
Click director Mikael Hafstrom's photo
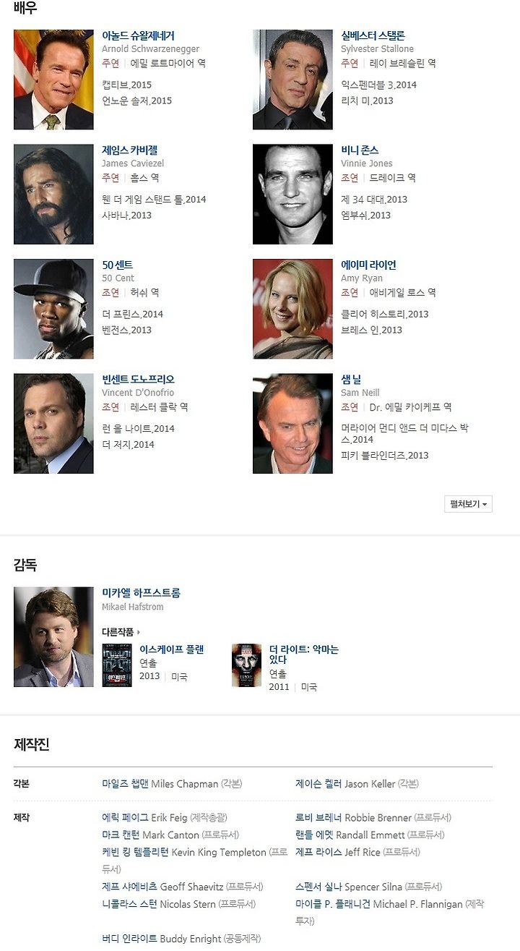tap(53, 637)
